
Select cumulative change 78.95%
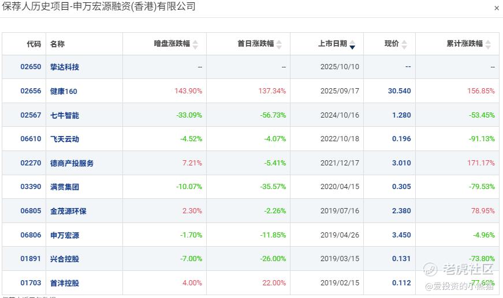[483, 211]
